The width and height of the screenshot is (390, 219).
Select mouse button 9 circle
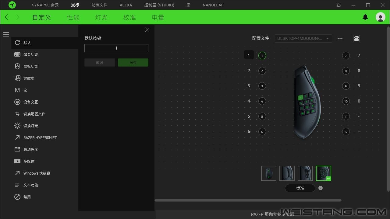pyautogui.click(x=346, y=86)
